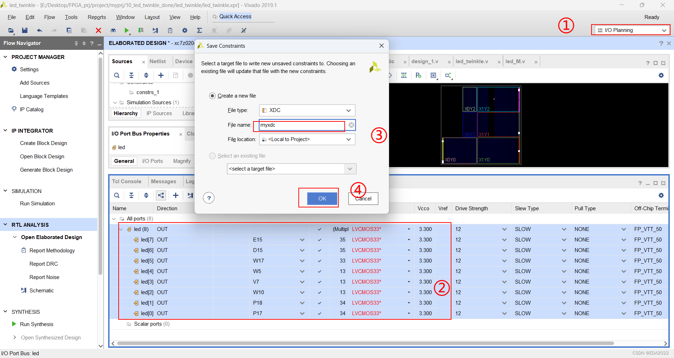This screenshot has width=674, height=358.
Task: Open package pin dropdown for led[7] E15
Action: (x=302, y=240)
